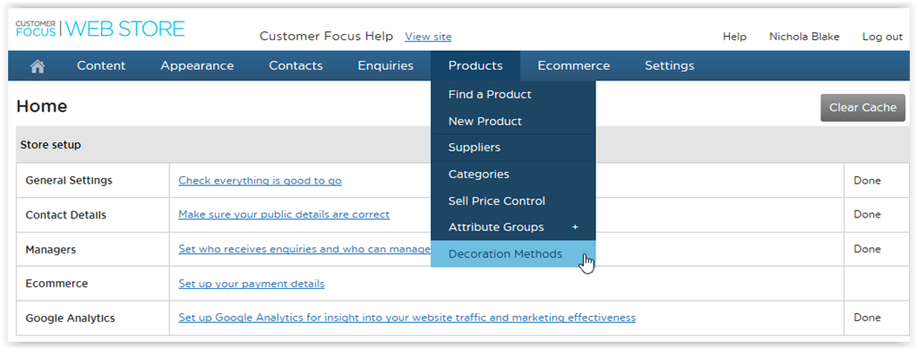
Task: Open Make sure your public details link
Action: click(284, 215)
